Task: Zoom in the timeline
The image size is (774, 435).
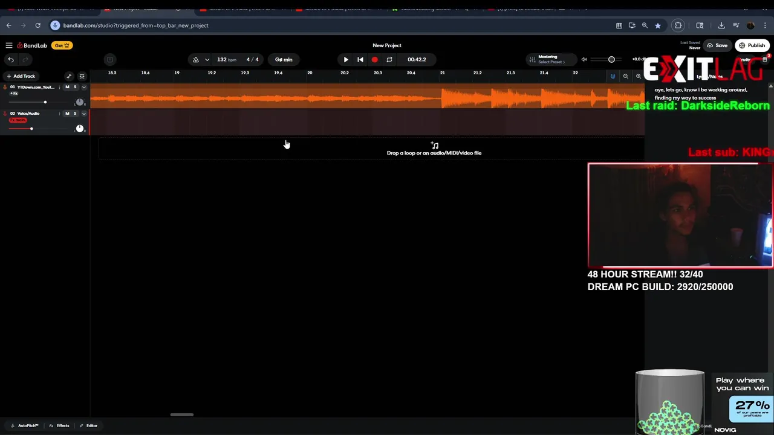Action: click(639, 76)
